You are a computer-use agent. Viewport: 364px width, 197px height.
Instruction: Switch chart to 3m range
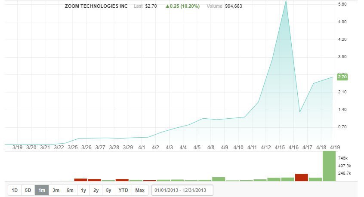[x=56, y=190]
